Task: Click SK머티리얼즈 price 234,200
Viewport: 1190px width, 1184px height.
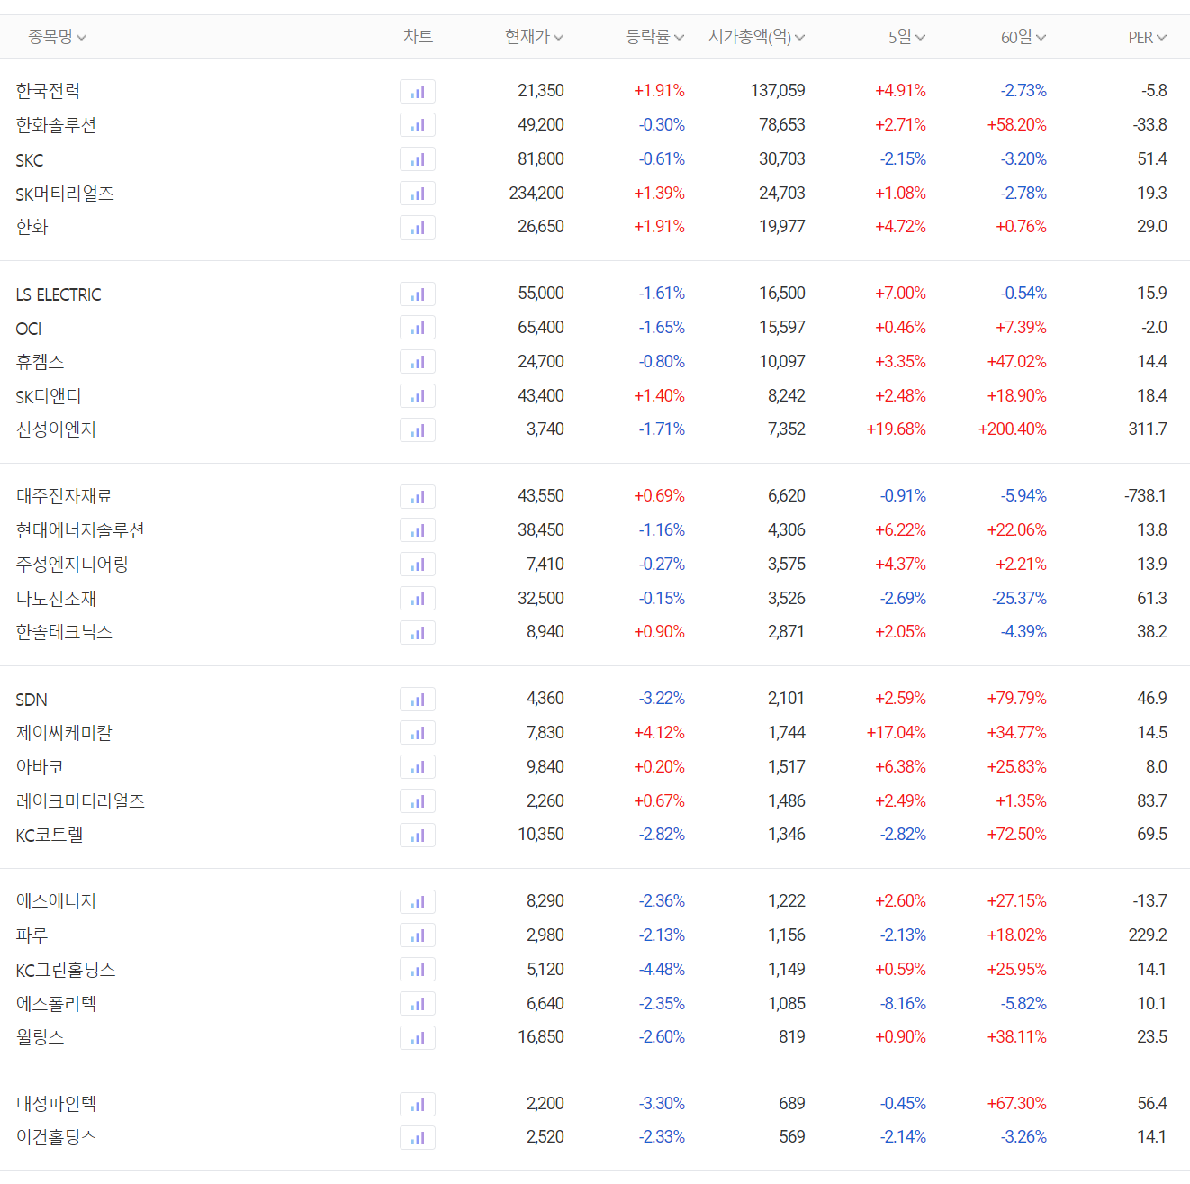Action: 536,194
